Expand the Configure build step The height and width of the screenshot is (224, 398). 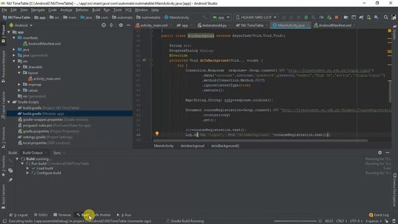[x=27, y=173]
